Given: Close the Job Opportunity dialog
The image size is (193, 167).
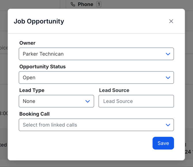Looking at the screenshot, I should tap(171, 21).
